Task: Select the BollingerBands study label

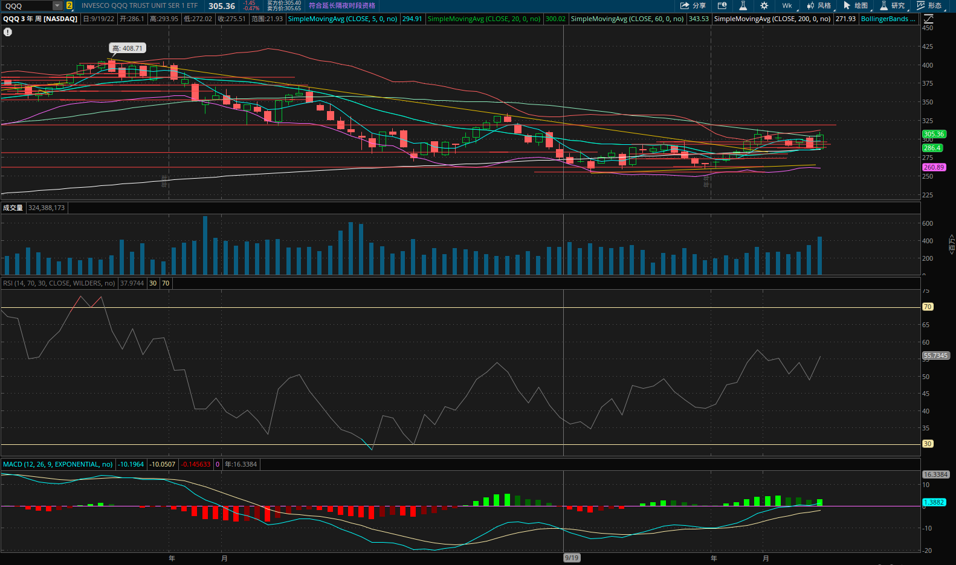Action: [x=888, y=19]
